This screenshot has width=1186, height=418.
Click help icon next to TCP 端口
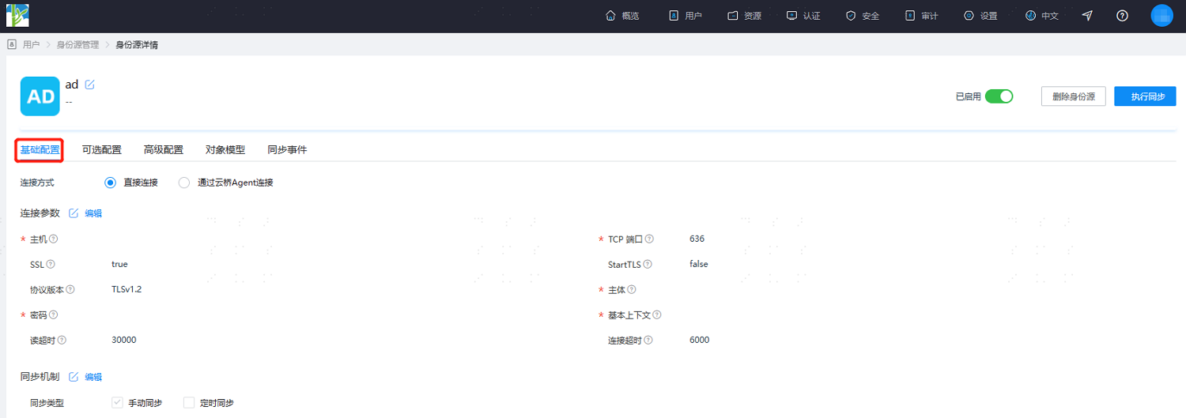pos(650,239)
